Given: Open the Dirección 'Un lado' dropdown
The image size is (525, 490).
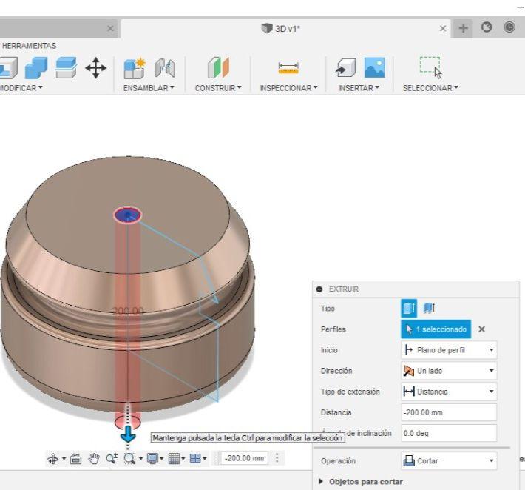Looking at the screenshot, I should click(x=449, y=371).
